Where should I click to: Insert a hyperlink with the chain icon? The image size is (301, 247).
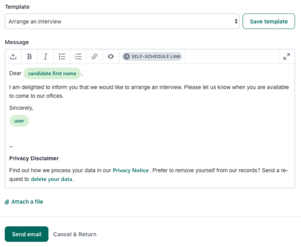click(95, 57)
